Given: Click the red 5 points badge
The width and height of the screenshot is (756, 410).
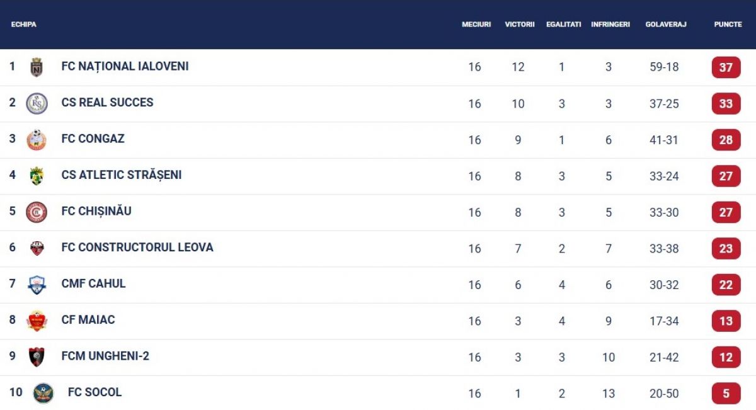Looking at the screenshot, I should (726, 394).
